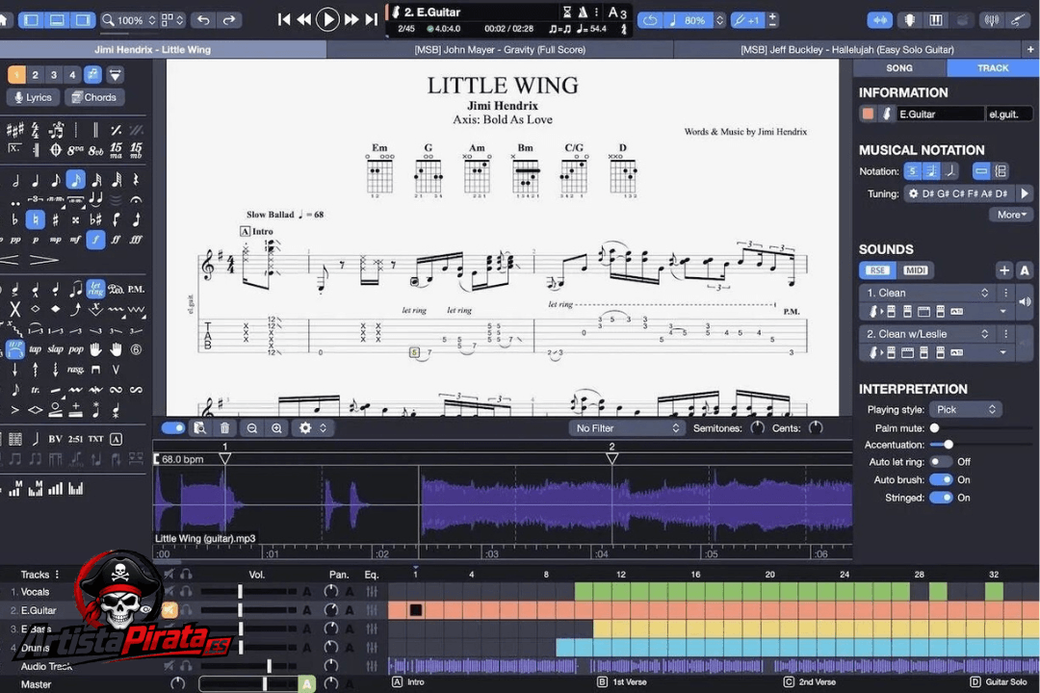Open the Chords button
Image resolution: width=1040 pixels, height=693 pixels.
click(94, 97)
